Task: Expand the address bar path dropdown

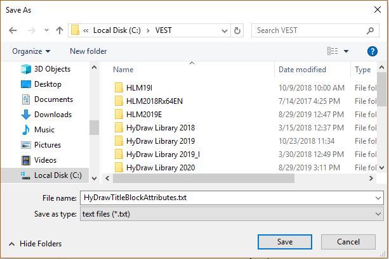Action: point(225,30)
